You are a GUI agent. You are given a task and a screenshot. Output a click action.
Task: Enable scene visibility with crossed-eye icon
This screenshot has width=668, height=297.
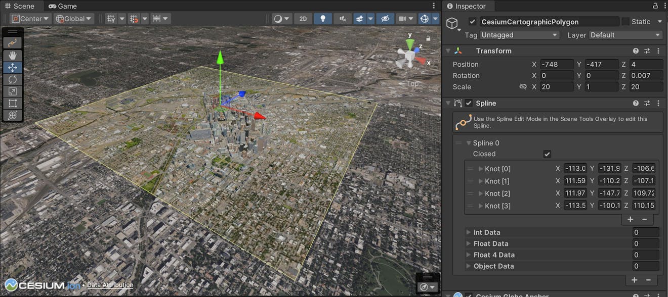click(385, 18)
